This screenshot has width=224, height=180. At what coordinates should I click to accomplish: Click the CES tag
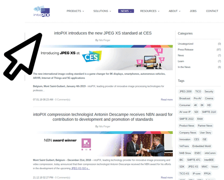point(196,139)
